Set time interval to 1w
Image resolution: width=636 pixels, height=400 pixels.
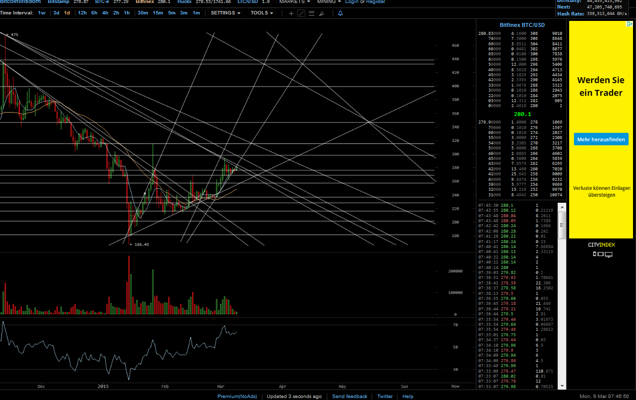pos(41,13)
